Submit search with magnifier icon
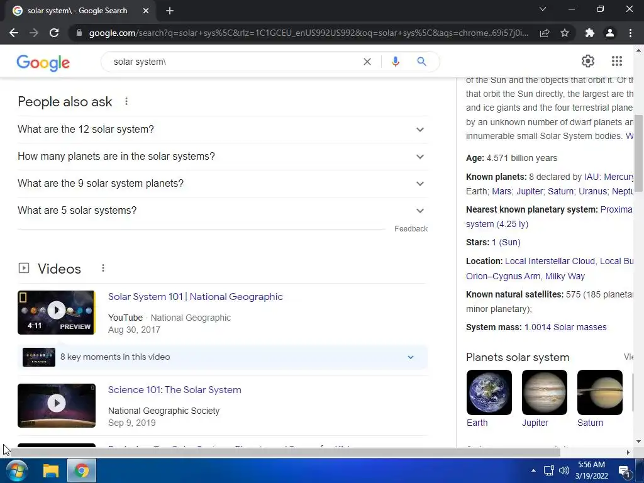 pyautogui.click(x=421, y=62)
